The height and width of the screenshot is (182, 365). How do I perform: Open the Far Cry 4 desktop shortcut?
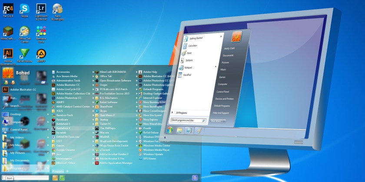pyautogui.click(x=8, y=11)
